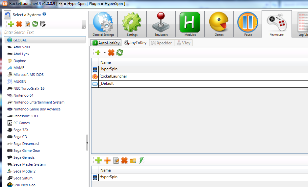The width and height of the screenshot is (308, 187).
Task: Click the green refresh icon in system toolbar
Action: 35,24
